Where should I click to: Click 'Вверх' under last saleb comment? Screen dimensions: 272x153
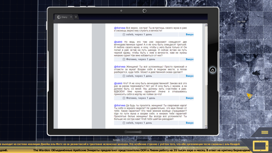pos(190,123)
